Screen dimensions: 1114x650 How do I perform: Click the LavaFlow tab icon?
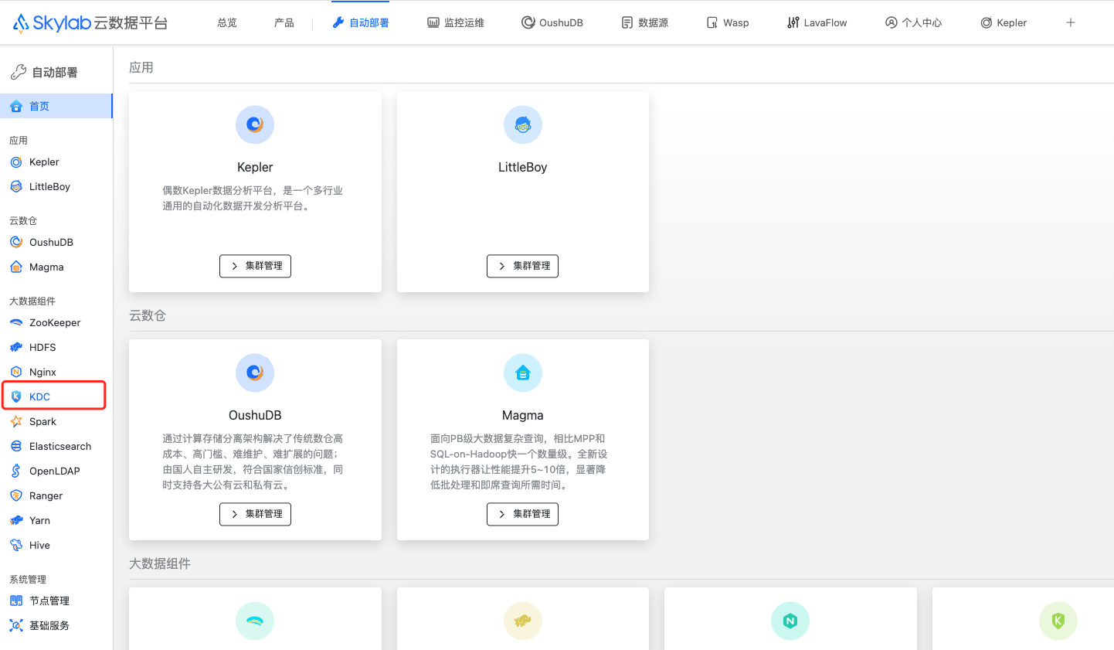click(793, 23)
